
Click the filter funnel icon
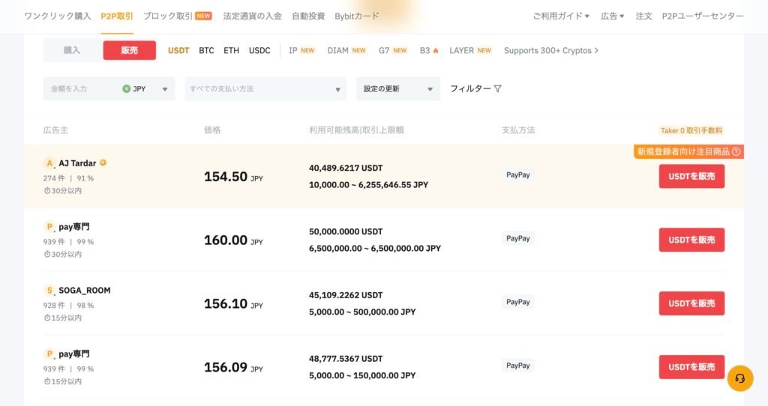pos(498,88)
